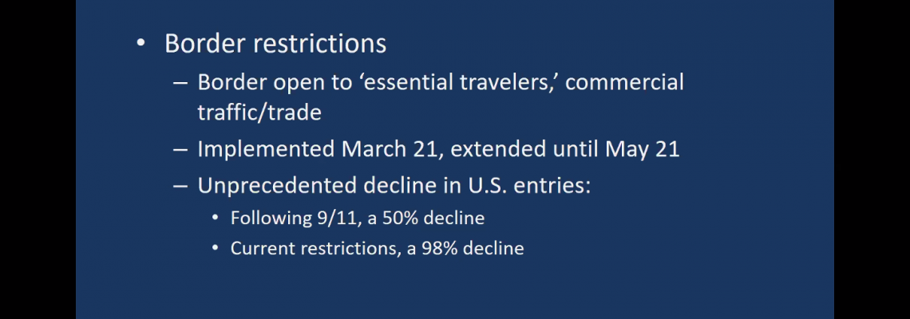Click the word 'Unprecedented'
This screenshot has width=910, height=319.
[x=277, y=186]
